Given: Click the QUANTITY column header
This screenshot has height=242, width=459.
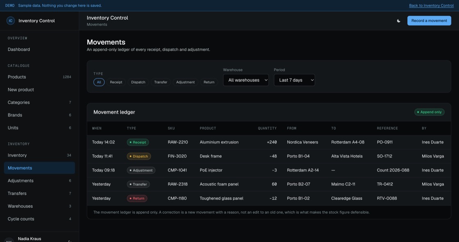Looking at the screenshot, I should (267, 129).
